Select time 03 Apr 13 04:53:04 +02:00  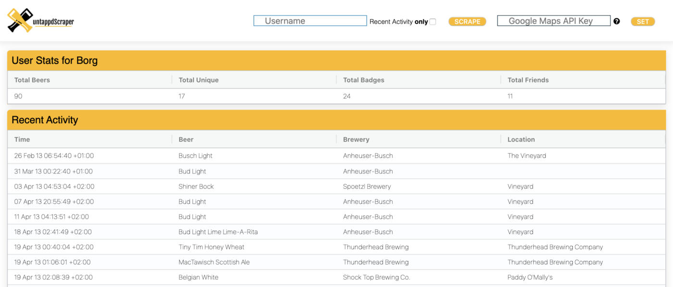(x=54, y=186)
